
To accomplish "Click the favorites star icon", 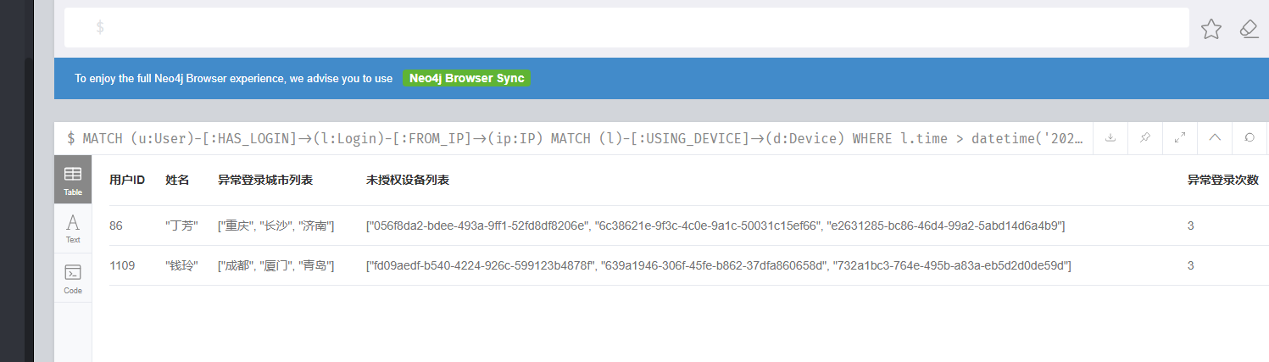I will pyautogui.click(x=1211, y=30).
